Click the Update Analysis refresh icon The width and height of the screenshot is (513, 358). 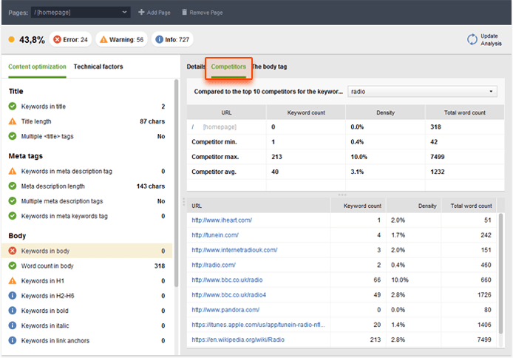pos(472,39)
